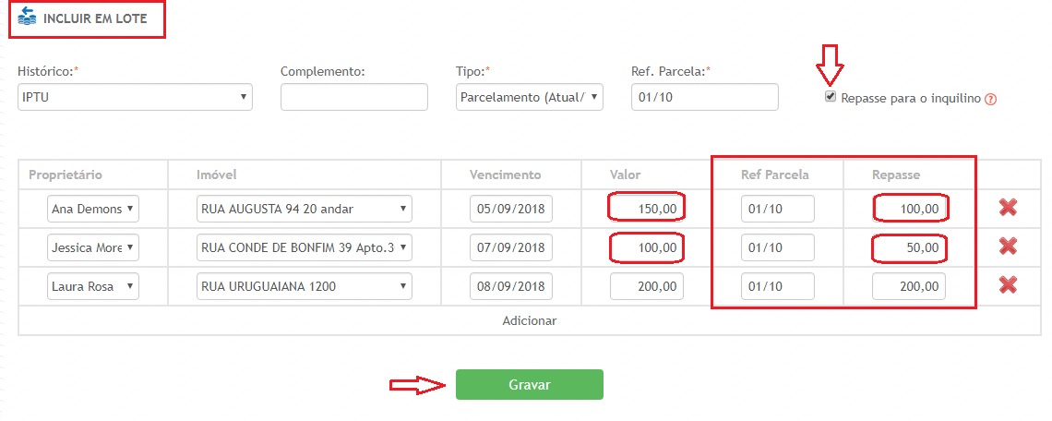1052x421 pixels.
Task: Click the help icon beside Repasse para o inquilino
Action: click(991, 99)
